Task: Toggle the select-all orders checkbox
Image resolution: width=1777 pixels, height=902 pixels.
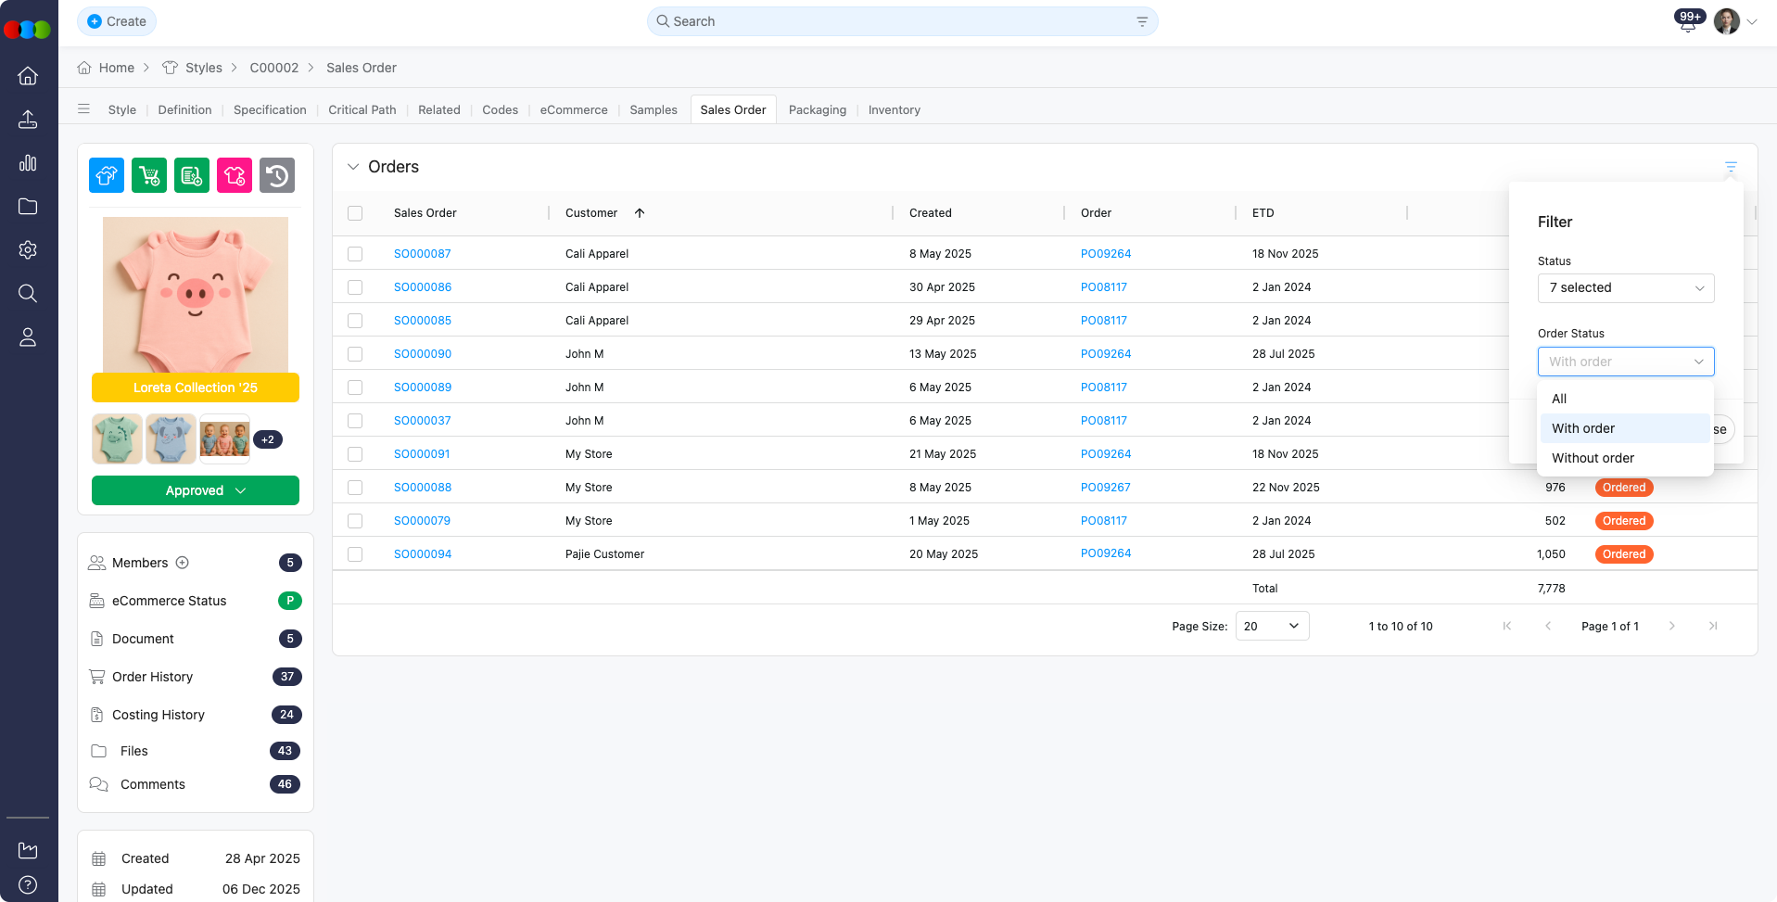Action: [x=355, y=213]
